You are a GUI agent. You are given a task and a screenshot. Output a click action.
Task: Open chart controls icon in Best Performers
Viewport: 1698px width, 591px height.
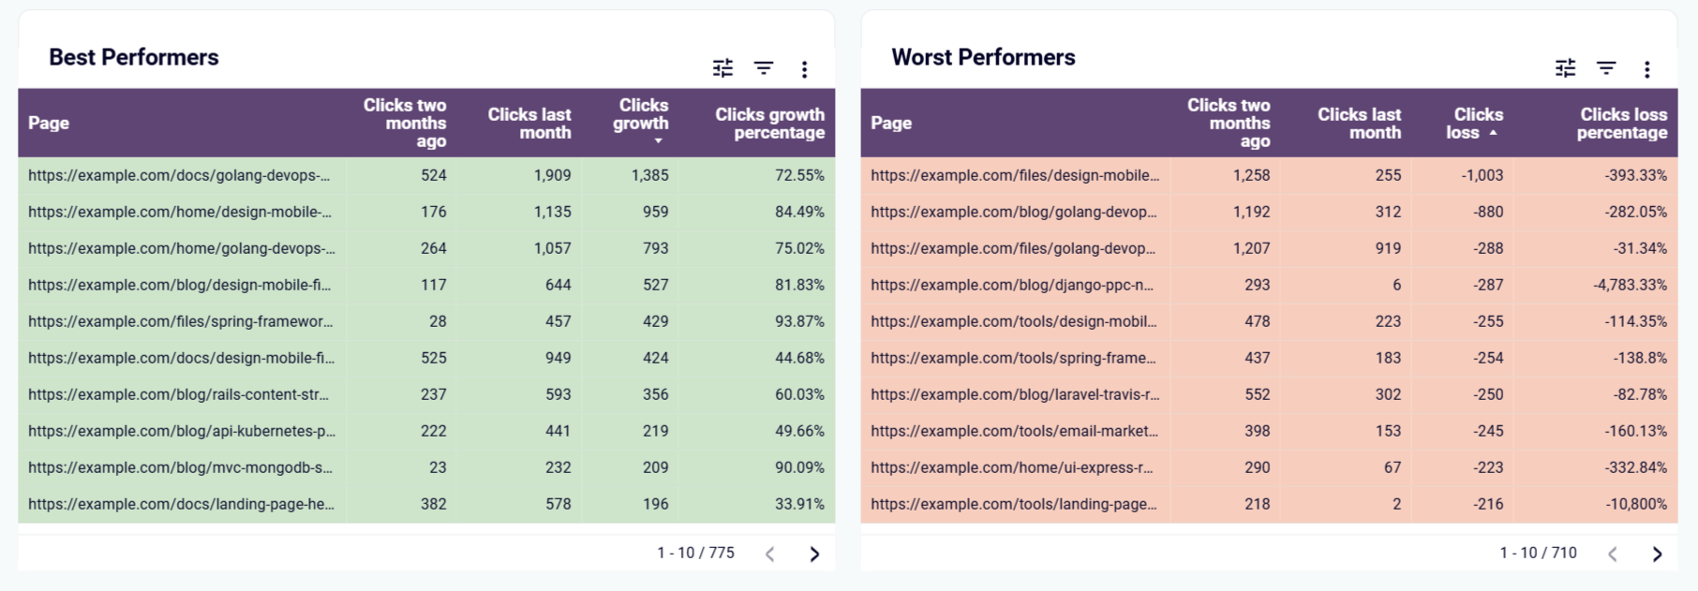722,68
